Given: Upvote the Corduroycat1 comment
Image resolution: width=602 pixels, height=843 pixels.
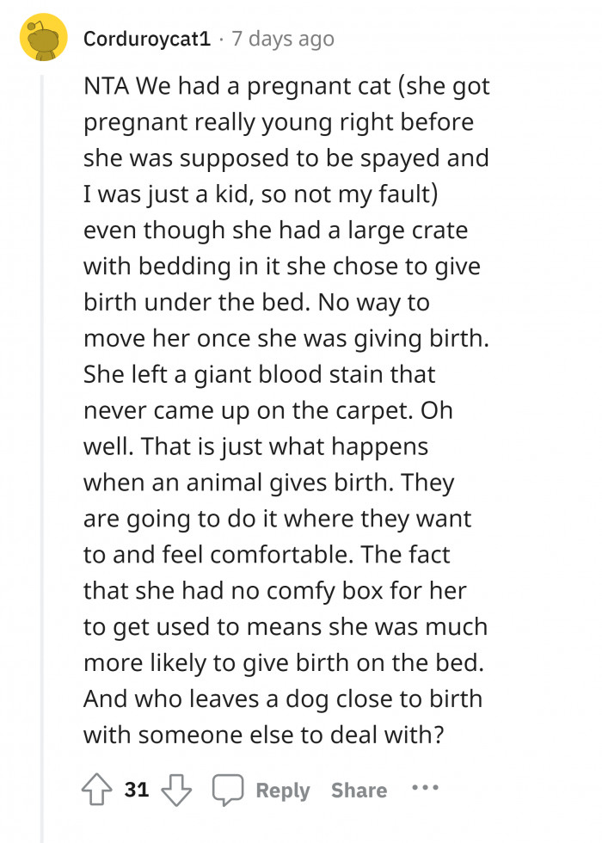Looking at the screenshot, I should pyautogui.click(x=96, y=790).
